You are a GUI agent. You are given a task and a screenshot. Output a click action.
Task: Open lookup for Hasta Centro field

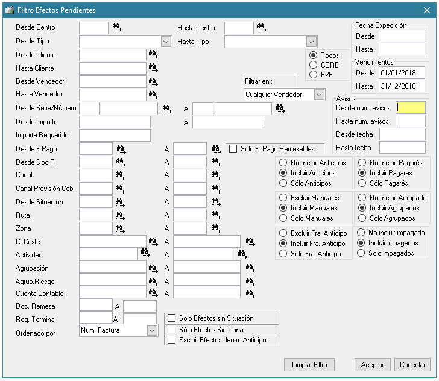pyautogui.click(x=262, y=27)
